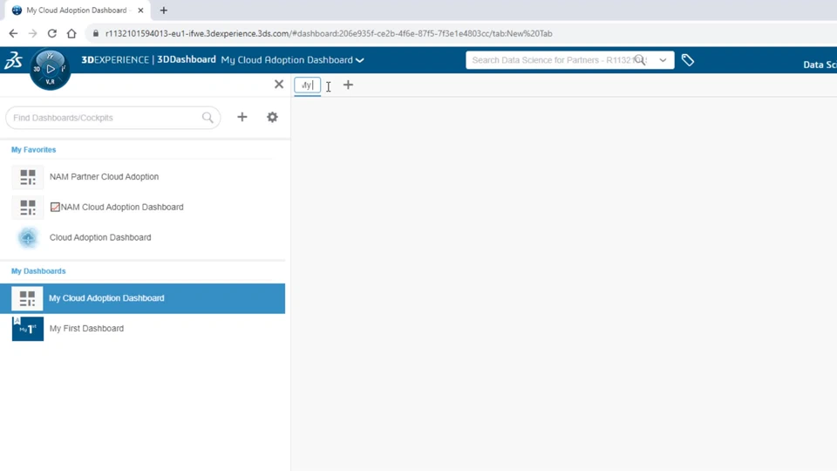Open dashboard list settings gear
Screen dimensions: 837x471
pos(272,117)
